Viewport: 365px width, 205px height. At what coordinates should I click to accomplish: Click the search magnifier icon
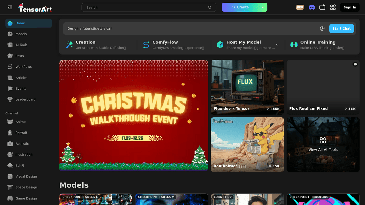point(210,7)
